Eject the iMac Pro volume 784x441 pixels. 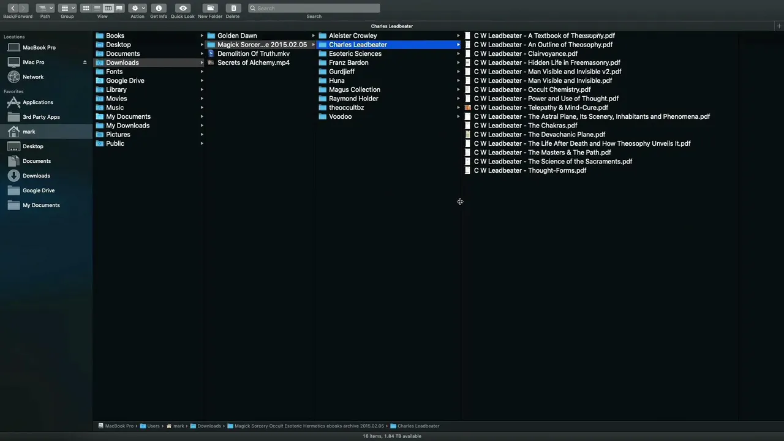pos(85,62)
